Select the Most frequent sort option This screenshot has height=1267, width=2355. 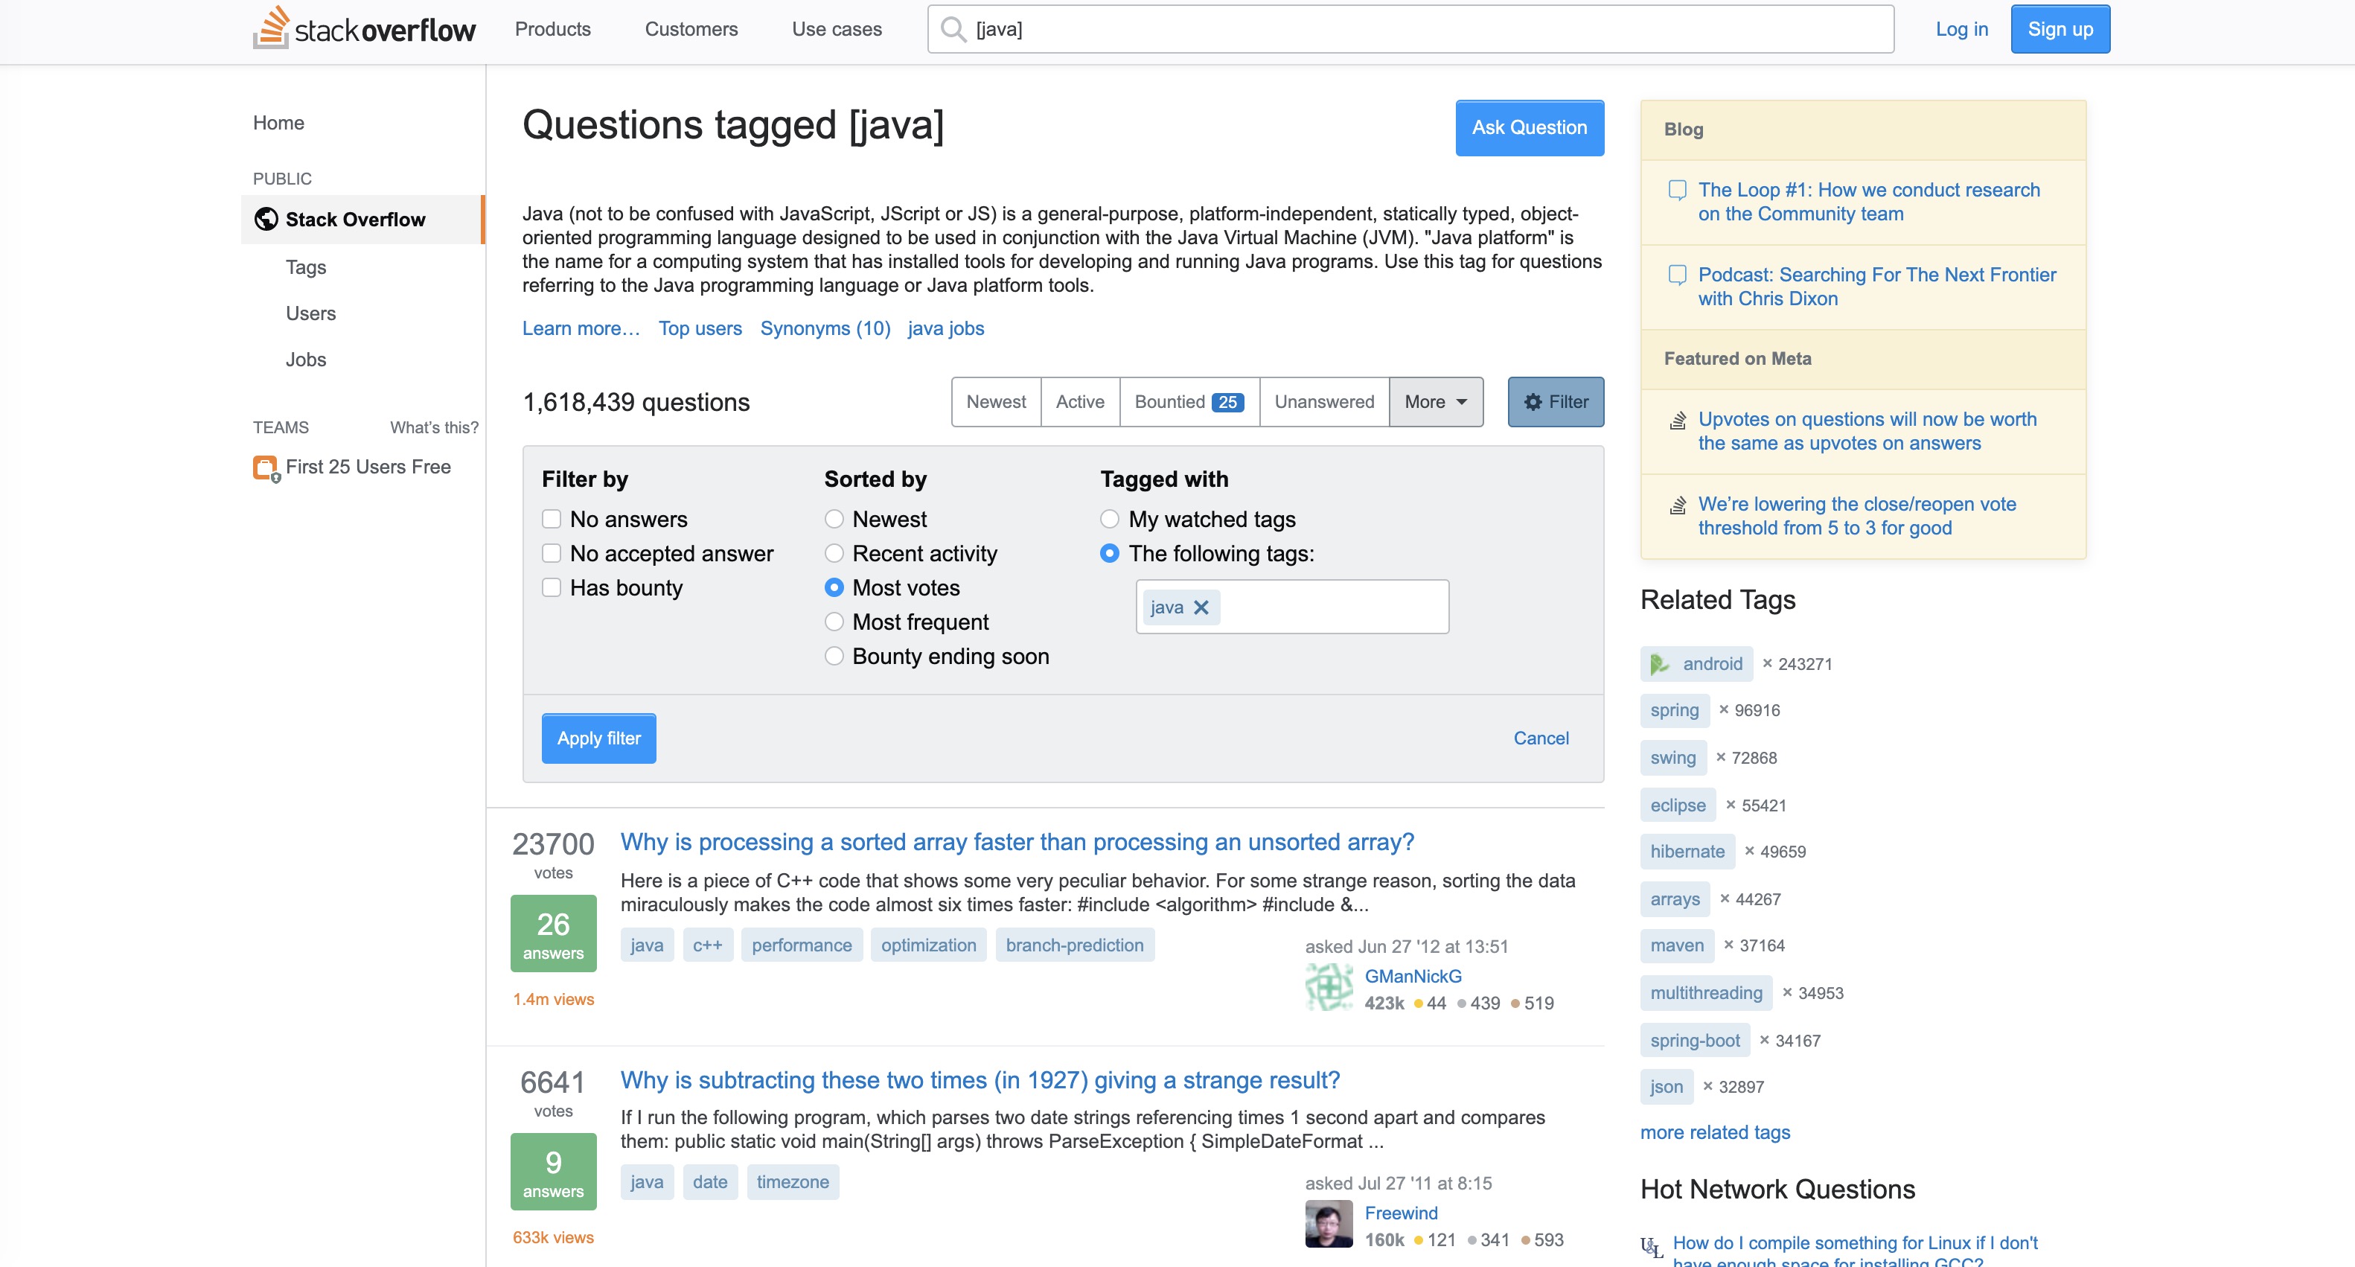coord(834,622)
